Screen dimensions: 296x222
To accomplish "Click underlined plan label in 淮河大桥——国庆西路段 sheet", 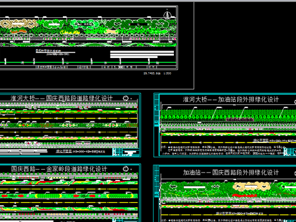I will [x=64, y=151].
